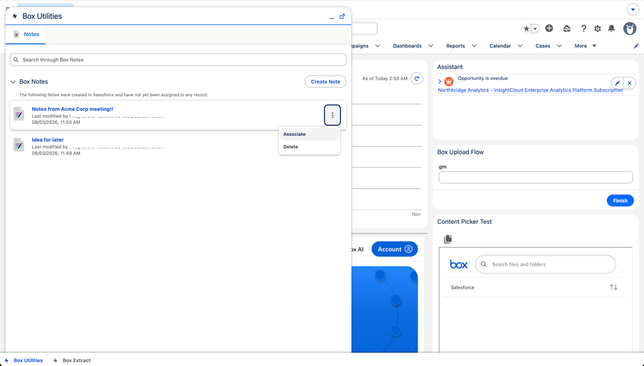Open the Dashboards navigation tab
This screenshot has width=644, height=366.
pos(408,46)
